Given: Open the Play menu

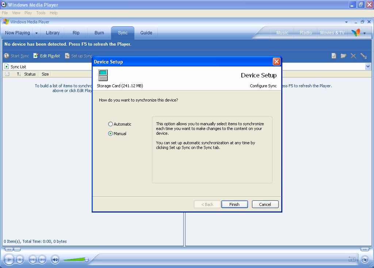Looking at the screenshot, I should pos(28,13).
